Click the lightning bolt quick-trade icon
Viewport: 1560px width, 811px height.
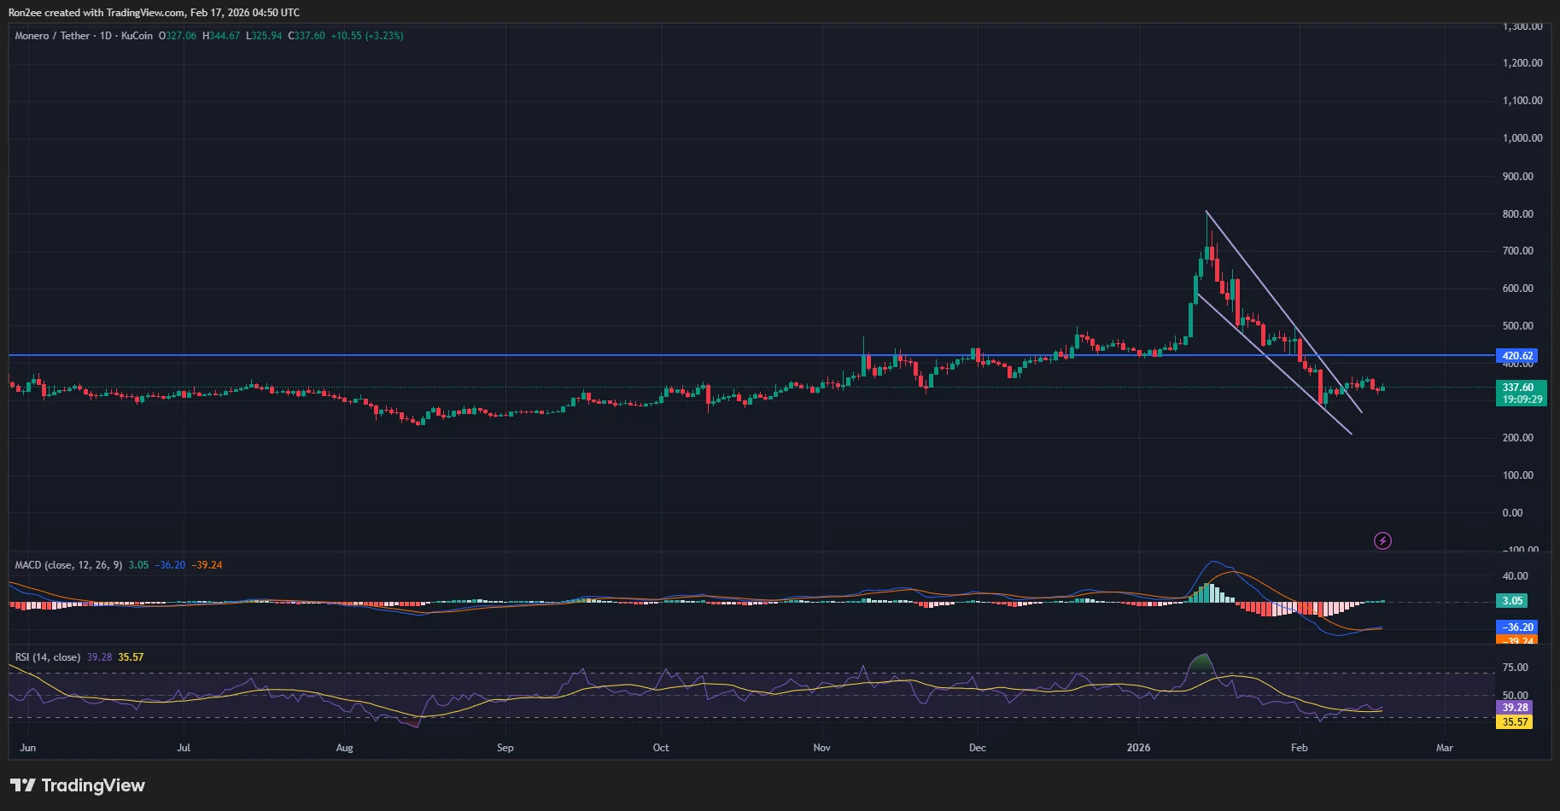1382,540
